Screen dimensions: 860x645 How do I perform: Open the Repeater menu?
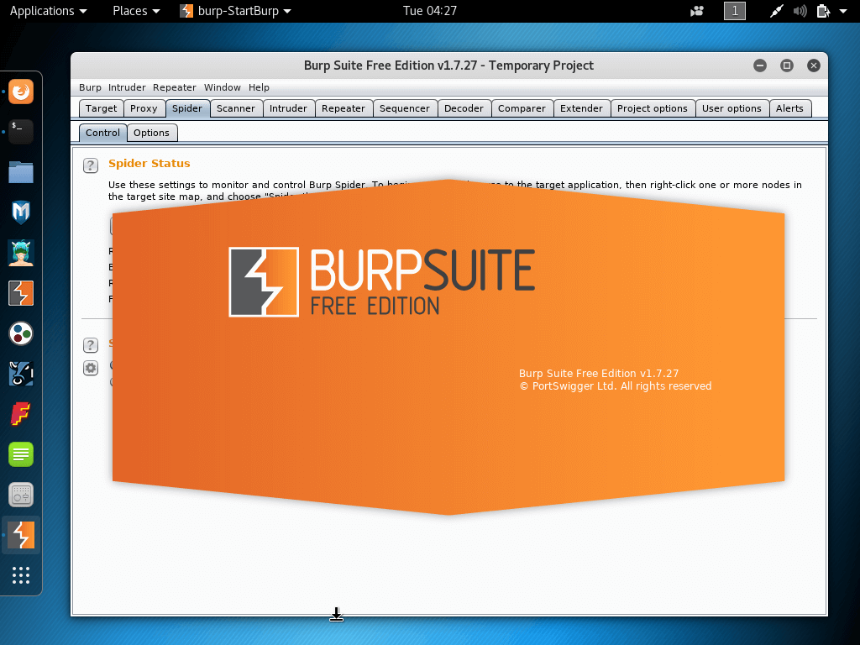175,87
